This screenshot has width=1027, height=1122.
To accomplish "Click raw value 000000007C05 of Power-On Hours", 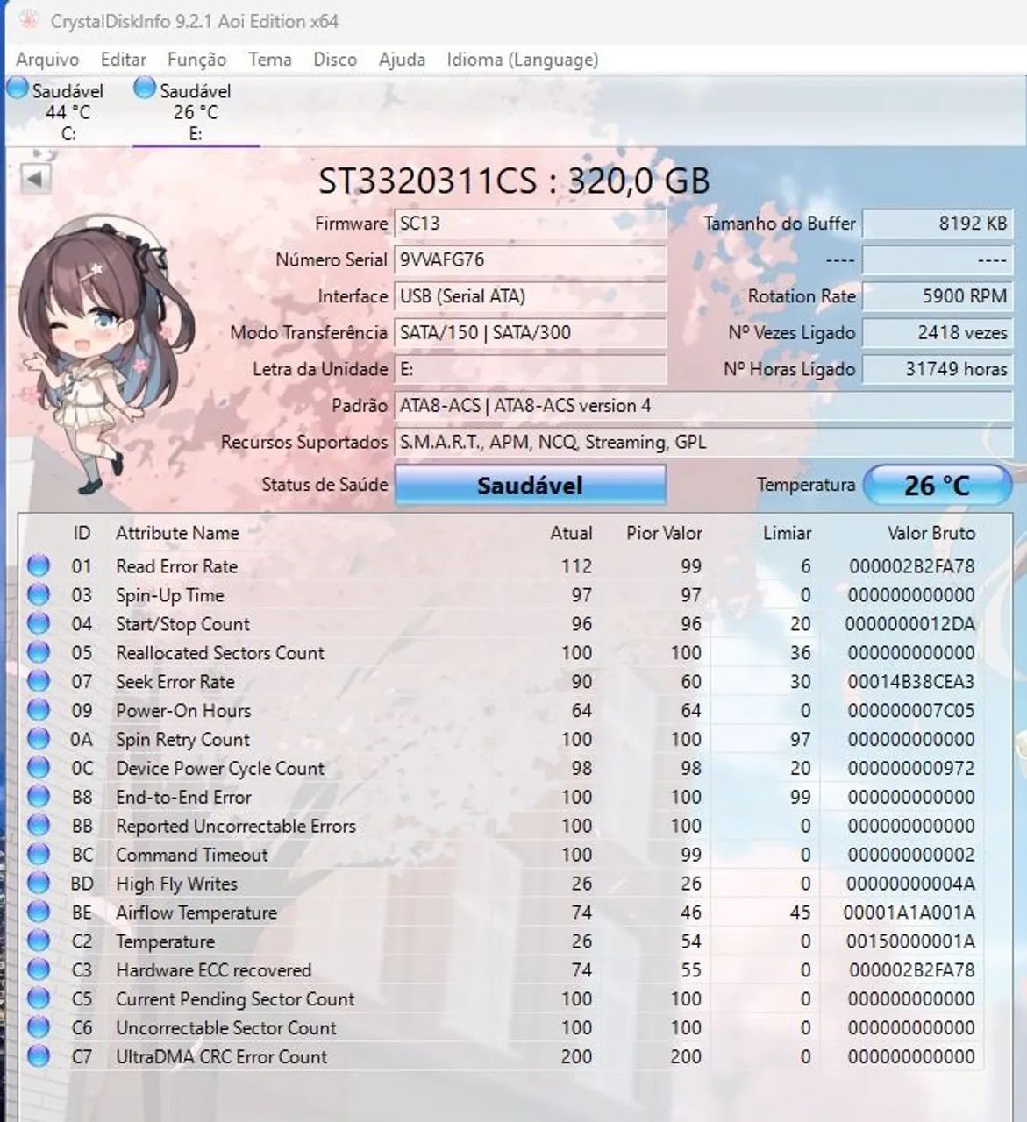I will click(x=911, y=711).
